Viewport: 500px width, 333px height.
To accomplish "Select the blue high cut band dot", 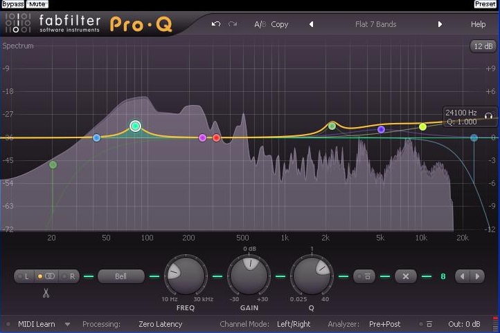I will pos(474,137).
